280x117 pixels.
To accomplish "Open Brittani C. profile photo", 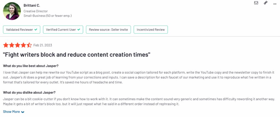I will click(11, 11).
